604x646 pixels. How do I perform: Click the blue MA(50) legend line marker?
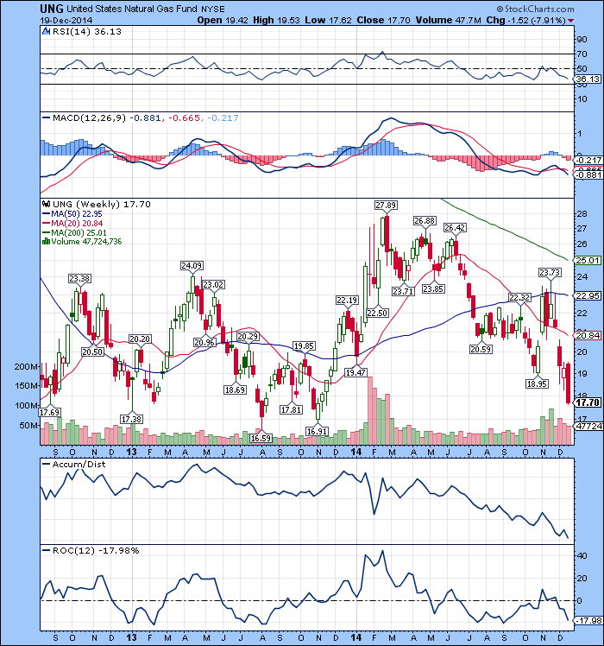pyautogui.click(x=46, y=214)
